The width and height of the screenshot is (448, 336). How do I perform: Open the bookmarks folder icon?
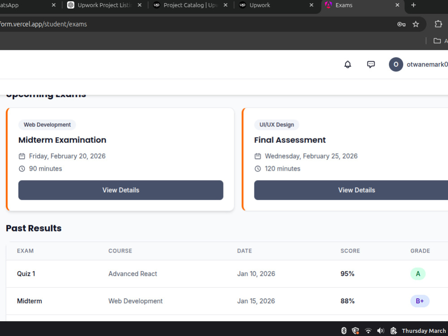click(x=437, y=41)
